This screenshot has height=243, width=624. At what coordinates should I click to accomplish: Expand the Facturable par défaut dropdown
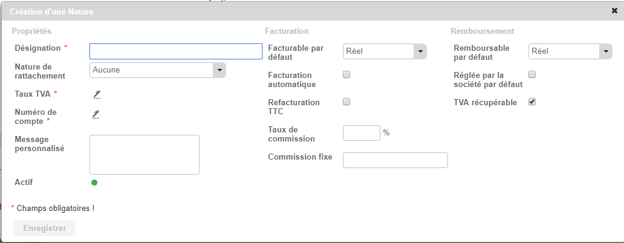(x=385, y=52)
